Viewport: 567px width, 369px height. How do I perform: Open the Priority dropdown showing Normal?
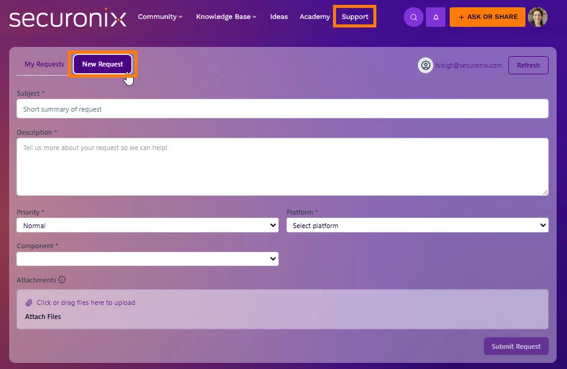pyautogui.click(x=147, y=225)
